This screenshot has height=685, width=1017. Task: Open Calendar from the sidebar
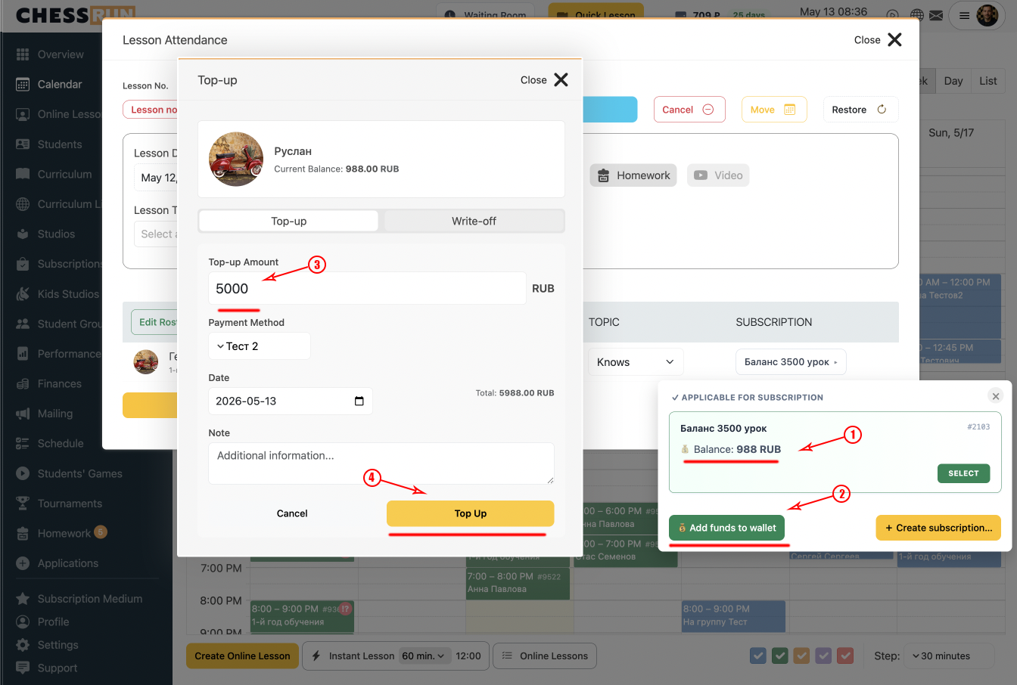60,84
